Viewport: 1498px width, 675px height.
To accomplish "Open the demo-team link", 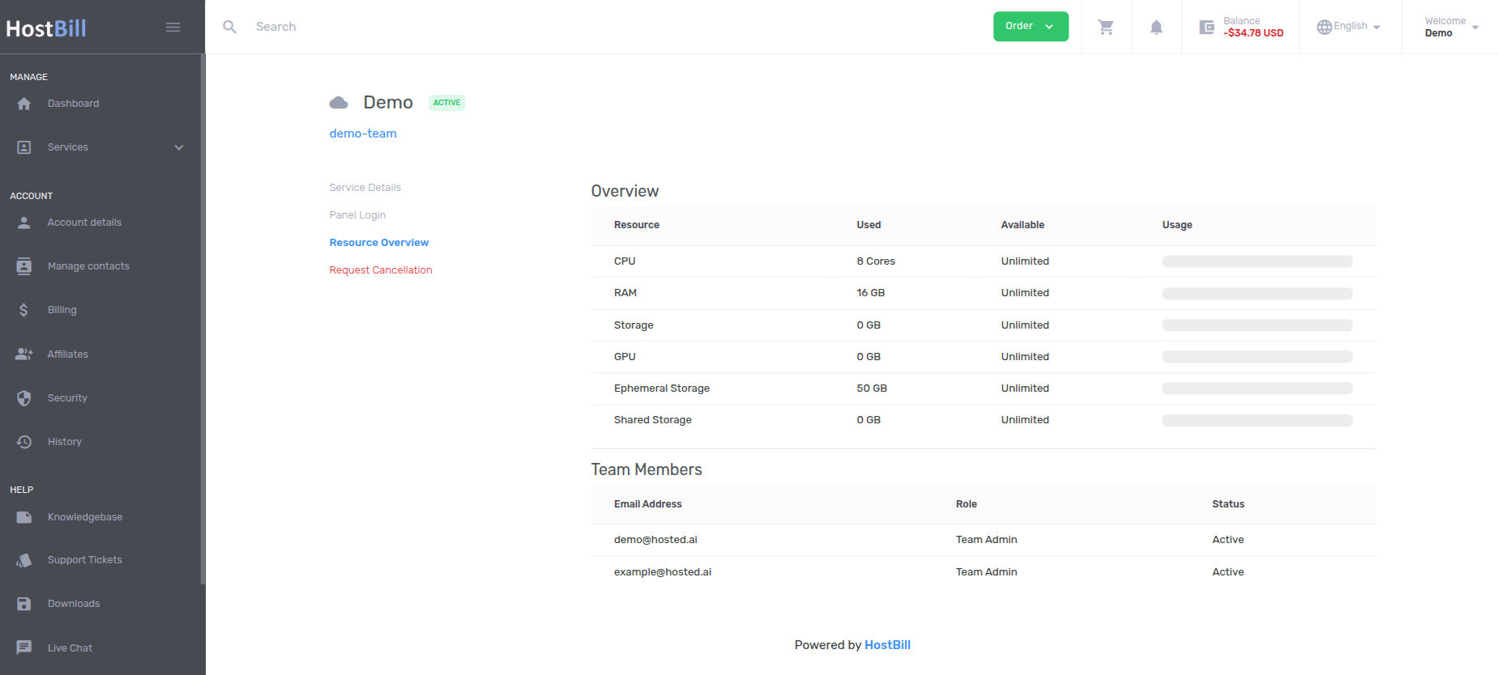I will [363, 134].
